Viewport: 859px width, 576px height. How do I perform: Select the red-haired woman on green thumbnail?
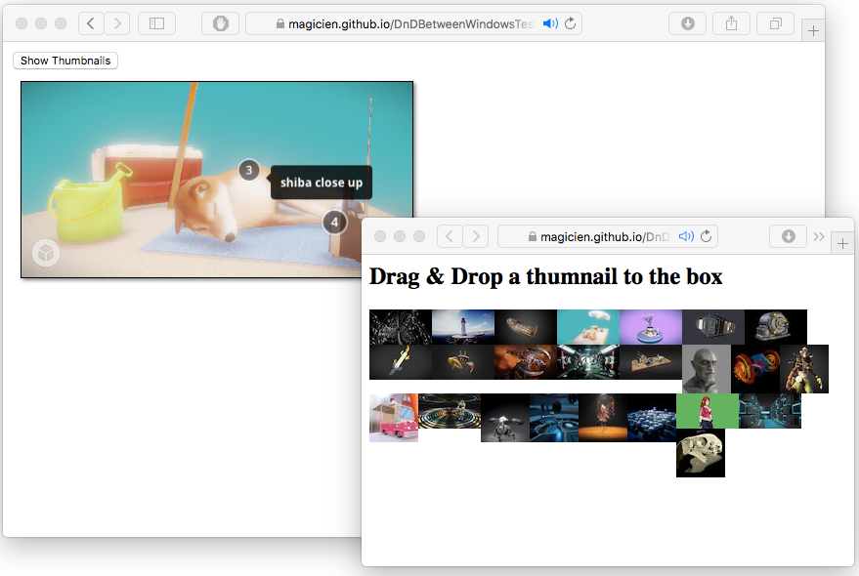click(x=708, y=411)
